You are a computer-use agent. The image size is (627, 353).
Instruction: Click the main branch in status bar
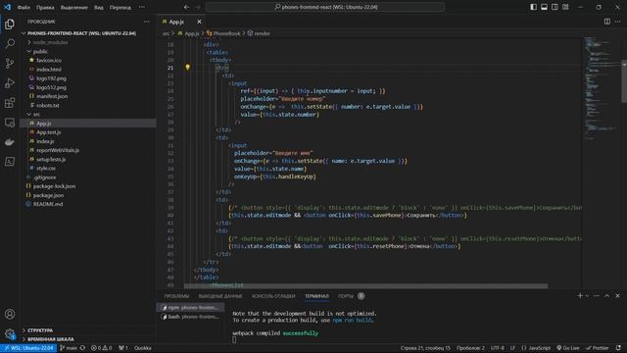pyautogui.click(x=69, y=348)
